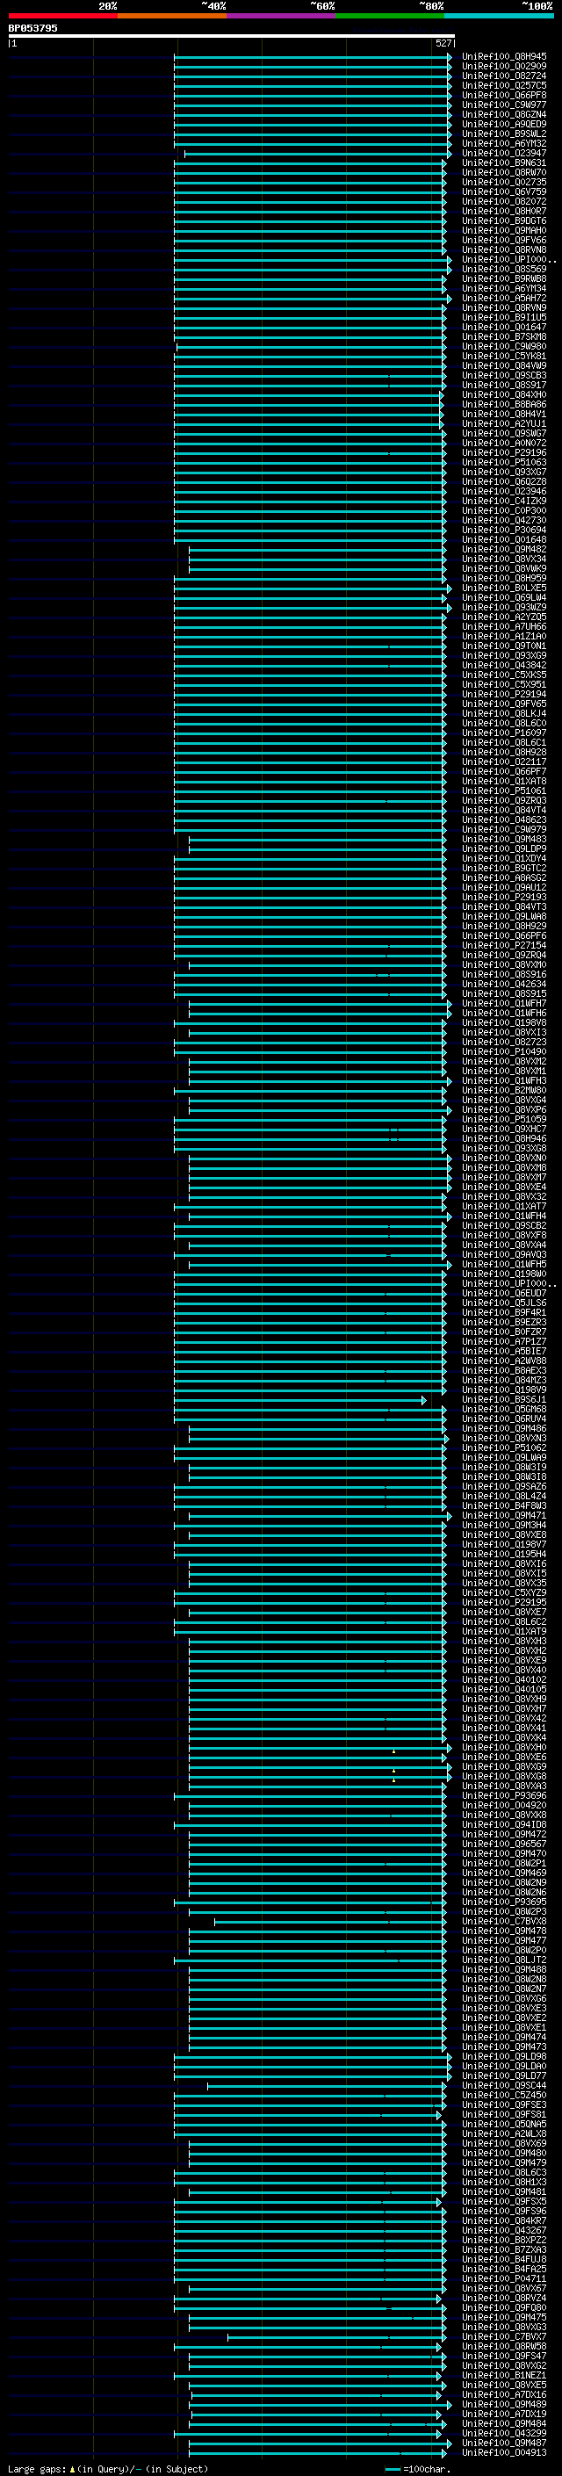Click the UniRef100_O82724 hit label

coord(504,76)
